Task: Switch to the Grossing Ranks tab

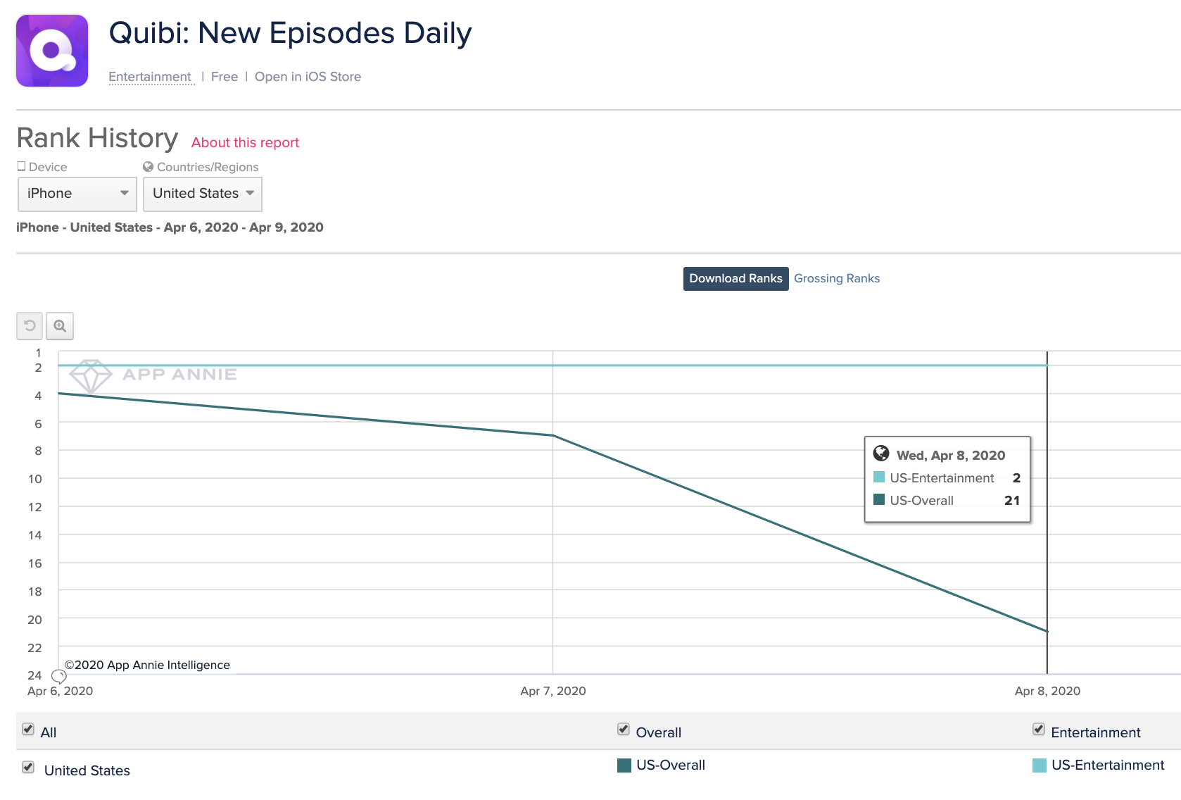Action: pyautogui.click(x=837, y=279)
